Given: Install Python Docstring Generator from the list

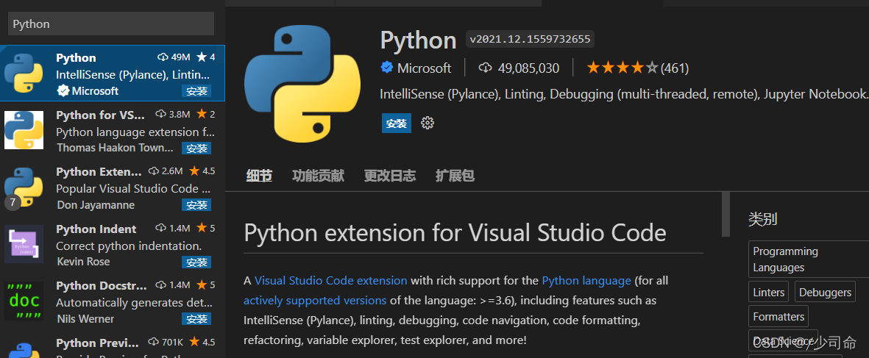Looking at the screenshot, I should pyautogui.click(x=196, y=319).
